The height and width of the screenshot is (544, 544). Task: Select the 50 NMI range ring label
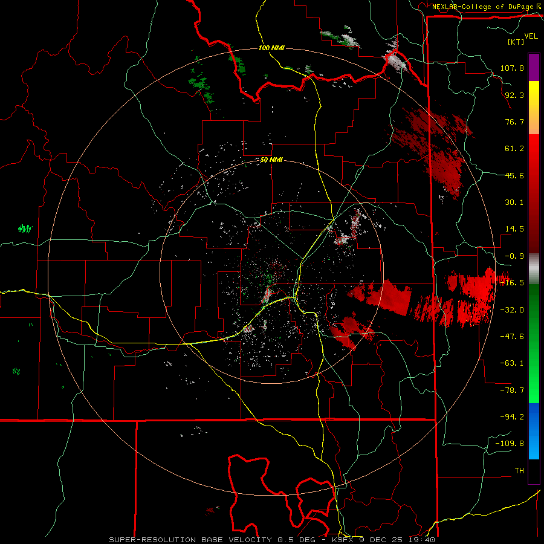tap(271, 160)
